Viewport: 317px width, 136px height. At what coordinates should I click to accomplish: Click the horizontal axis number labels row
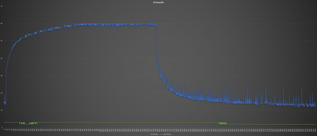coord(160,130)
